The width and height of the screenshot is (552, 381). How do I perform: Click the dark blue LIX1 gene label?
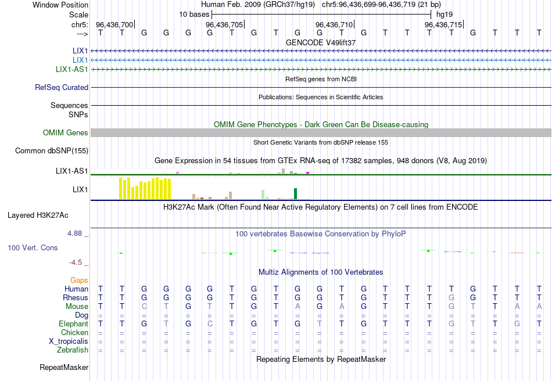click(x=80, y=51)
